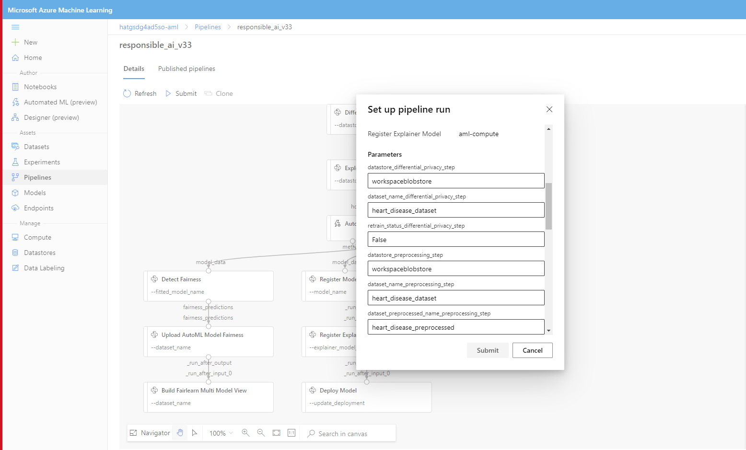The width and height of the screenshot is (746, 450).
Task: Edit the datastore_preprocessing_step field
Action: pyautogui.click(x=456, y=268)
